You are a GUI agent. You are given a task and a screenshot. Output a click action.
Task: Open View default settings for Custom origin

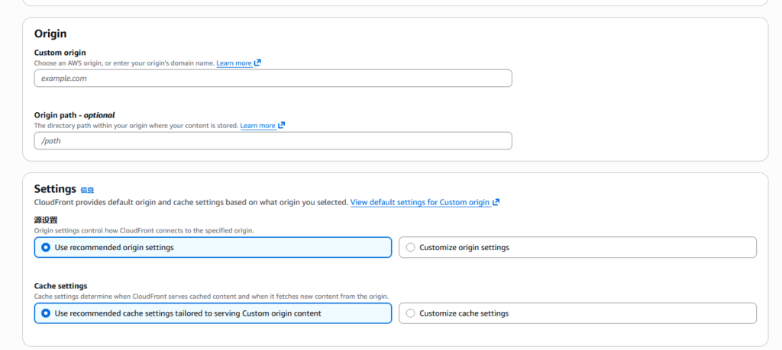(419, 202)
